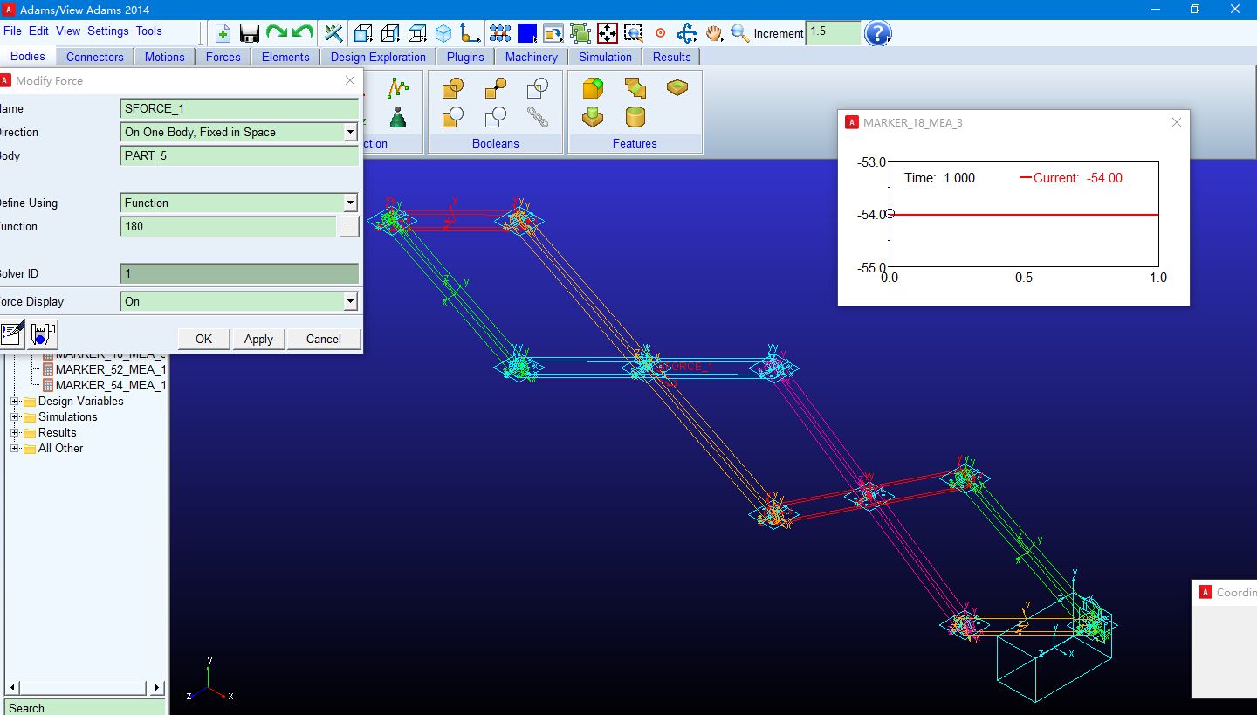The image size is (1257, 715).
Task: Select the chamfer feature icon
Action: 635,88
